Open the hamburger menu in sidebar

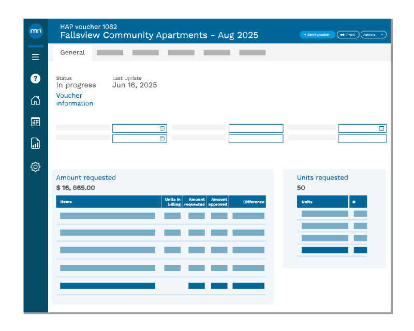tap(36, 57)
